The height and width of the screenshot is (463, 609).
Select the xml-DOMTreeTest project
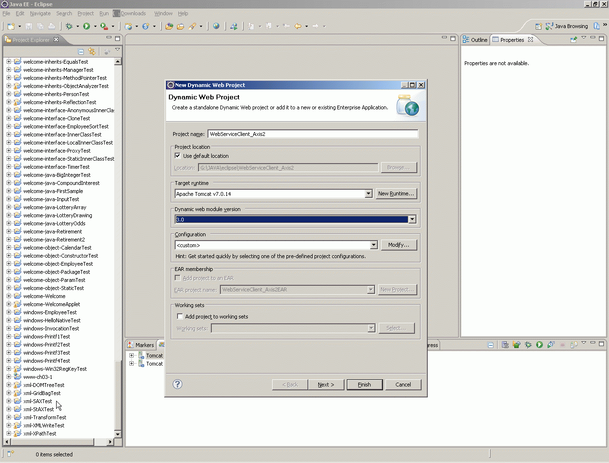pyautogui.click(x=44, y=385)
